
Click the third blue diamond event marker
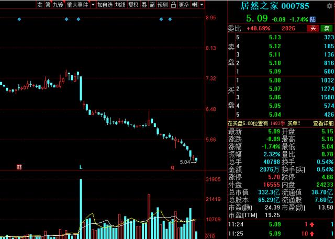coord(78,19)
